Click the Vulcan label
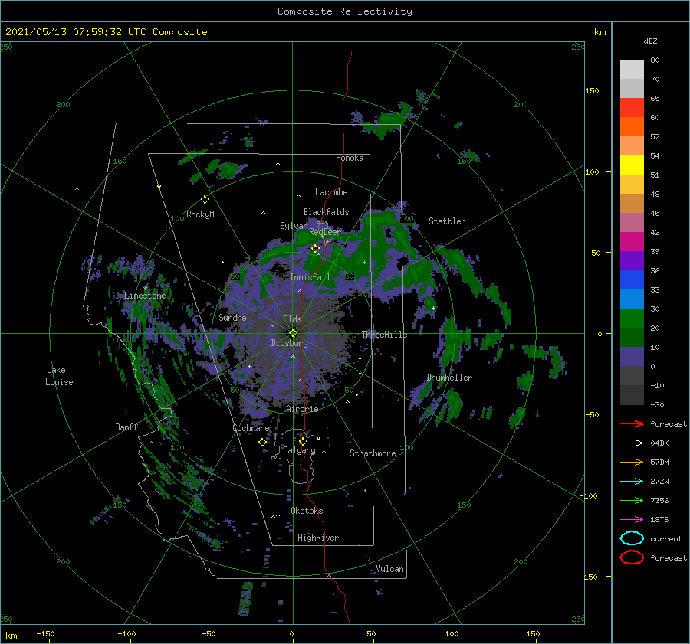 point(389,569)
